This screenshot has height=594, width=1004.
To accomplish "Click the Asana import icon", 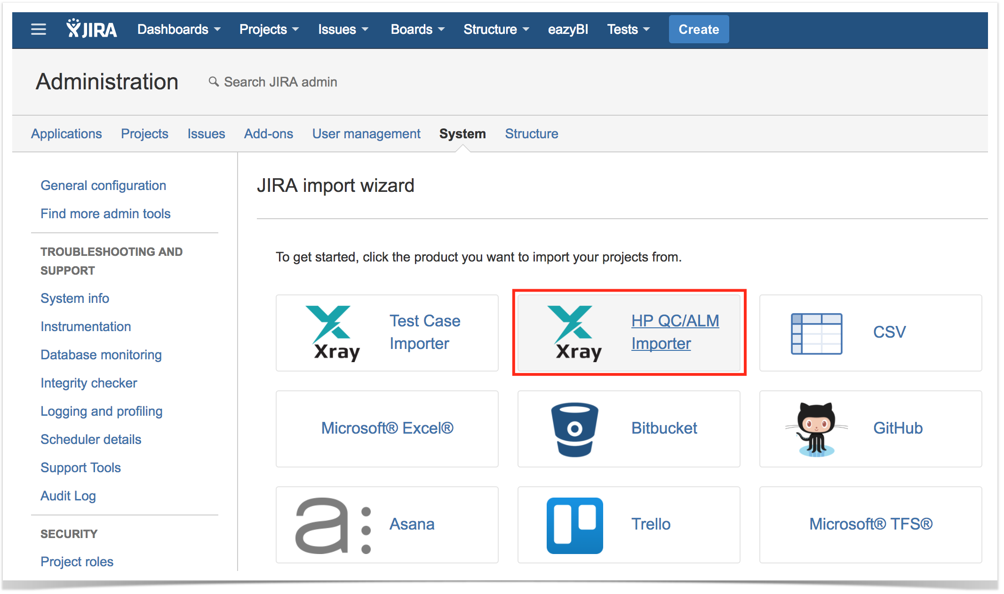I will 332,524.
